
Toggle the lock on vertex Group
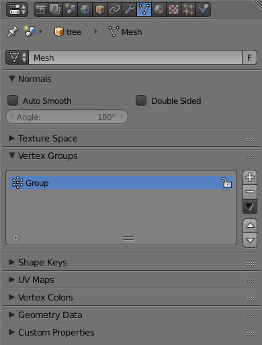click(226, 183)
